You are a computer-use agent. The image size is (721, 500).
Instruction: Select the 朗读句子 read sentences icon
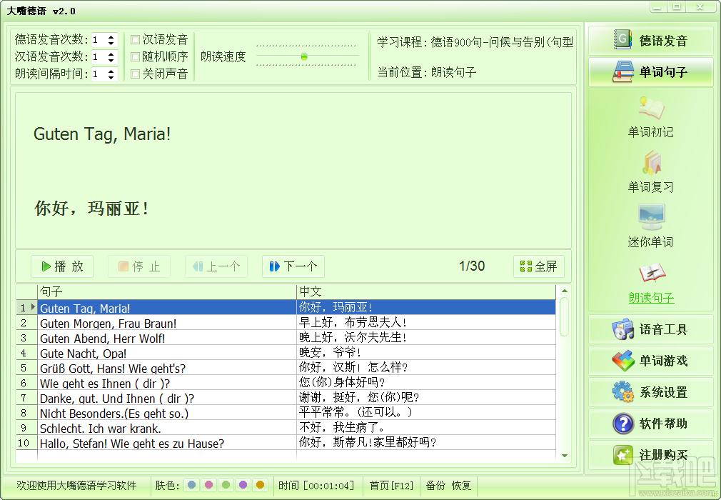pos(650,274)
